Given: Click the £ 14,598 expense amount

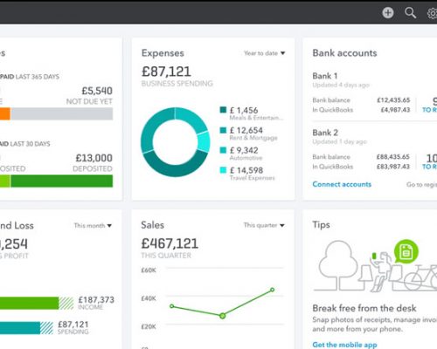Looking at the screenshot, I should (x=246, y=170).
